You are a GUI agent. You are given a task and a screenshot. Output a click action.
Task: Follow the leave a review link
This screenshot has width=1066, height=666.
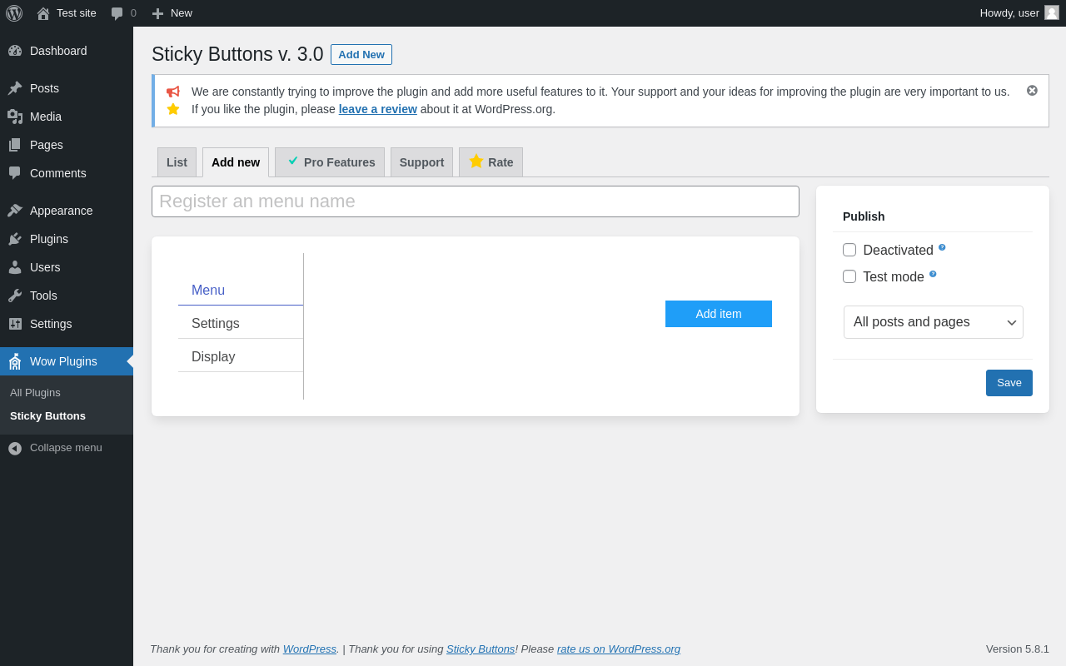pyautogui.click(x=378, y=109)
